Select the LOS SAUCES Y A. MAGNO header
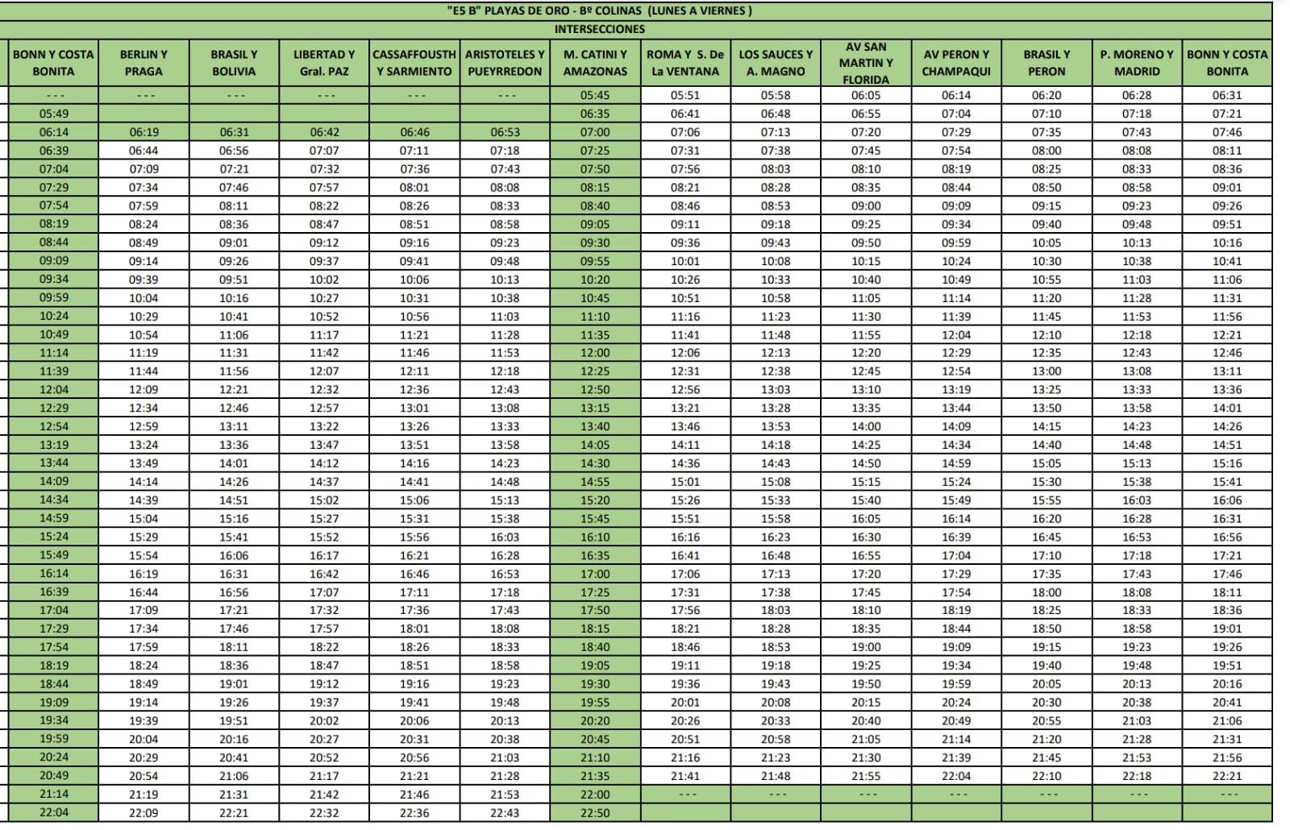The image size is (1290, 830). 776,63
